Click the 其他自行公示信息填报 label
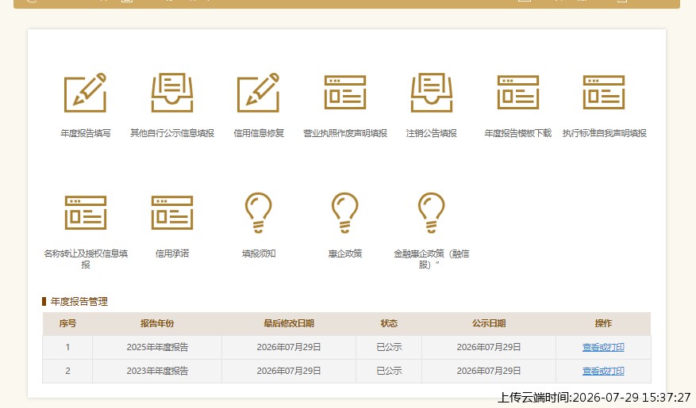The image size is (696, 408). tap(171, 133)
